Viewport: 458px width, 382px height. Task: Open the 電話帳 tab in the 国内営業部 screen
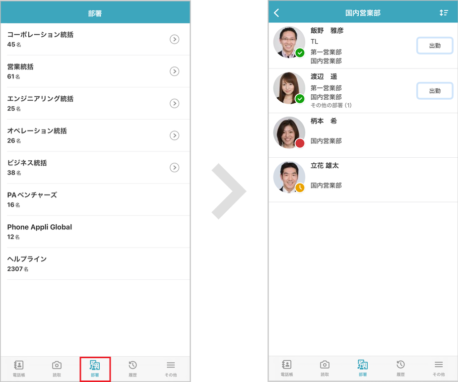(x=286, y=368)
